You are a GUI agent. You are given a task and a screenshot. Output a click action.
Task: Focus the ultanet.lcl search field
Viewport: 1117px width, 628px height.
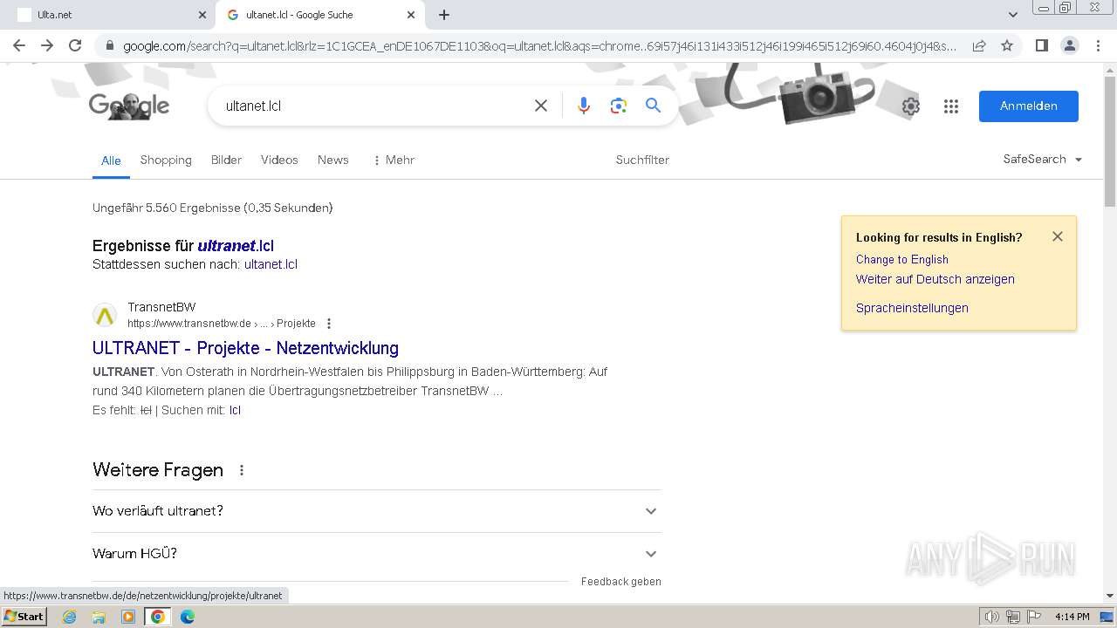(x=371, y=106)
